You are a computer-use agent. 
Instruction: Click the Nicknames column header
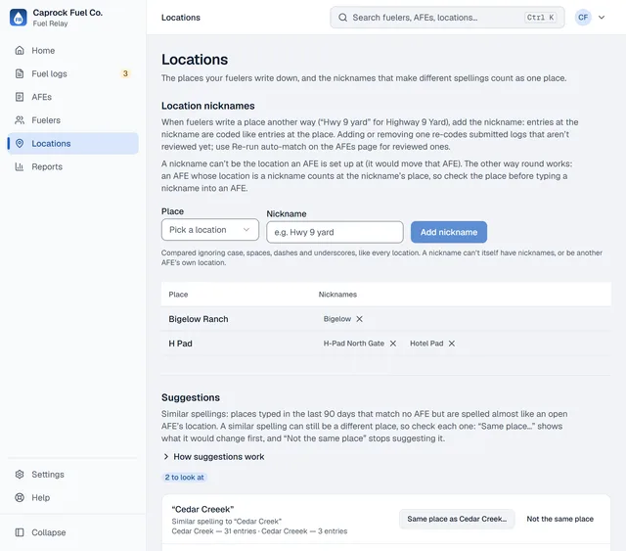point(337,295)
